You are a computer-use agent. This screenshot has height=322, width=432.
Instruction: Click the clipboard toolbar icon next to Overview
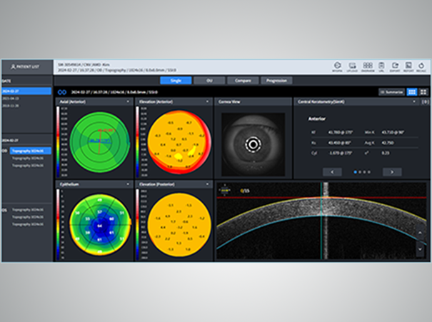tap(381, 67)
